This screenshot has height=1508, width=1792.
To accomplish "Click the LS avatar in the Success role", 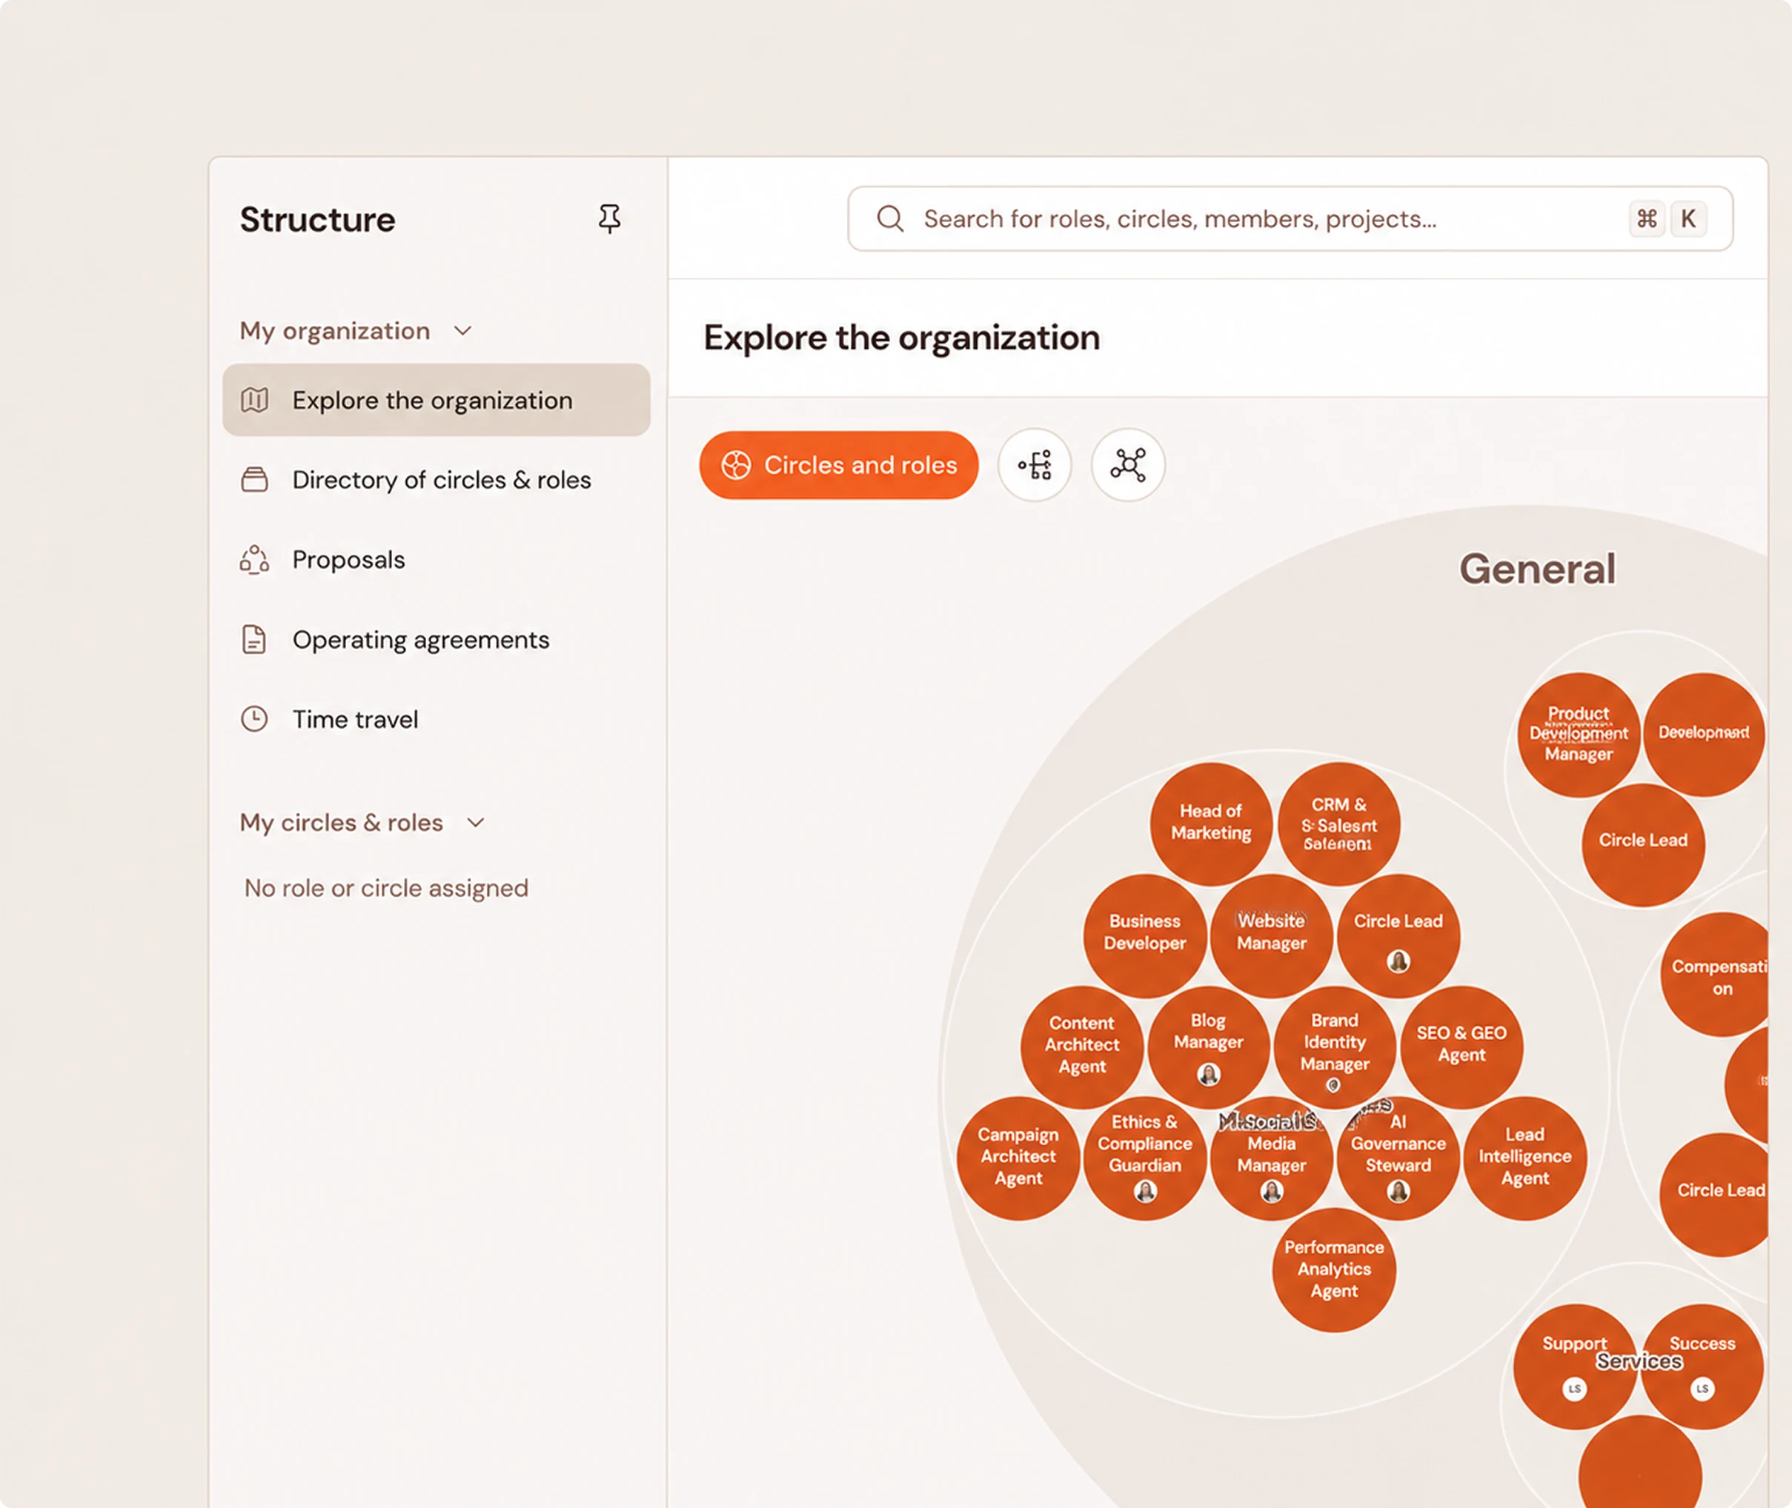I will pos(1702,1388).
